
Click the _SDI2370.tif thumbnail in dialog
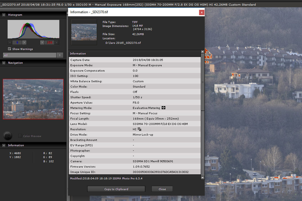pyautogui.click(x=84, y=32)
